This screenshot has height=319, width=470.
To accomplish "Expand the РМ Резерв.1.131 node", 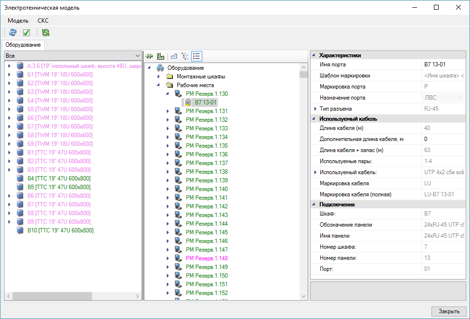I will click(168, 111).
